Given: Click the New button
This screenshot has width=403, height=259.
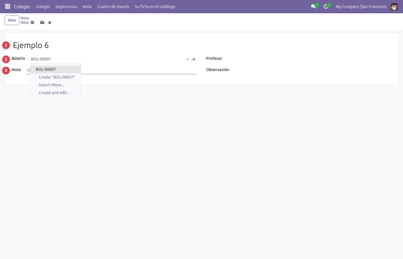Looking at the screenshot, I should coord(12,20).
